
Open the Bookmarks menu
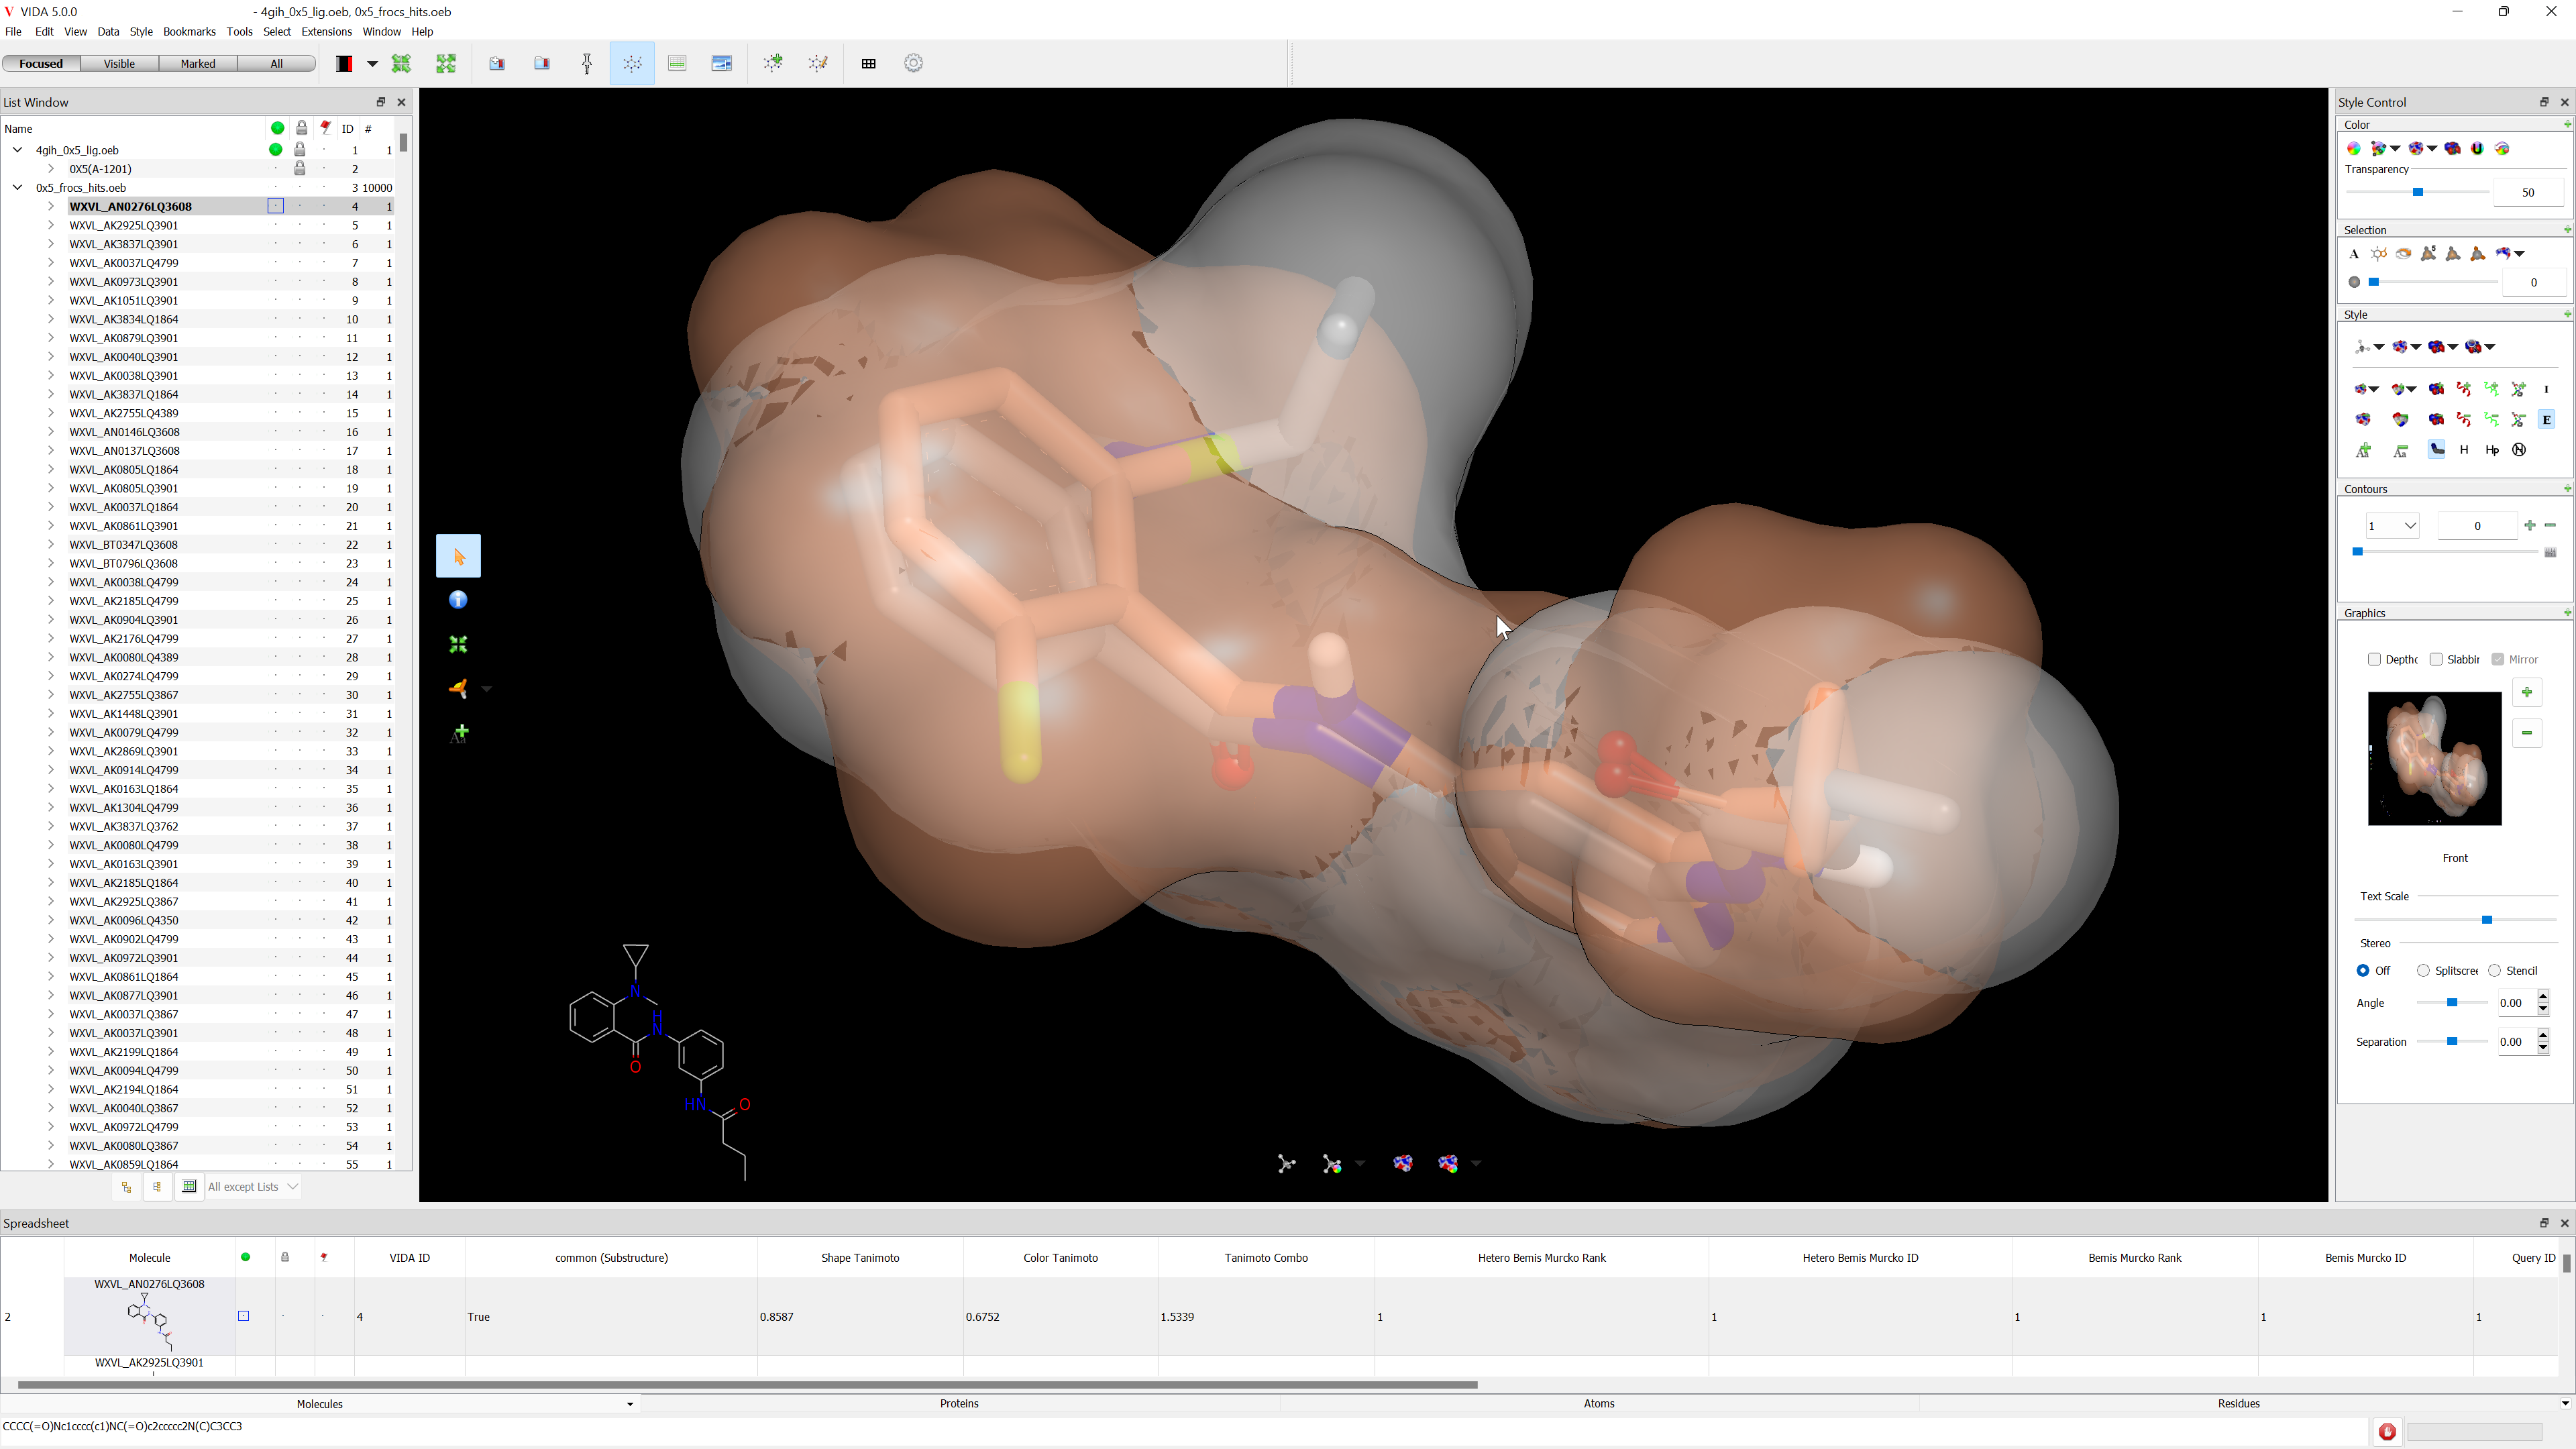point(189,31)
